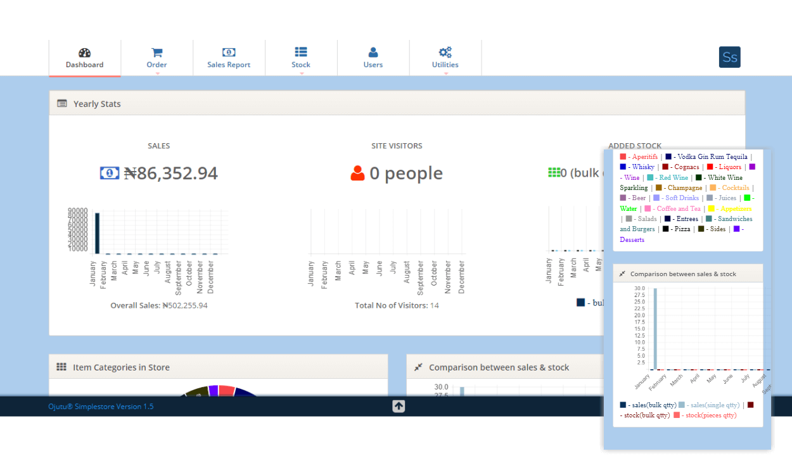
Task: Click the Item Categories in Store title
Action: [x=121, y=367]
